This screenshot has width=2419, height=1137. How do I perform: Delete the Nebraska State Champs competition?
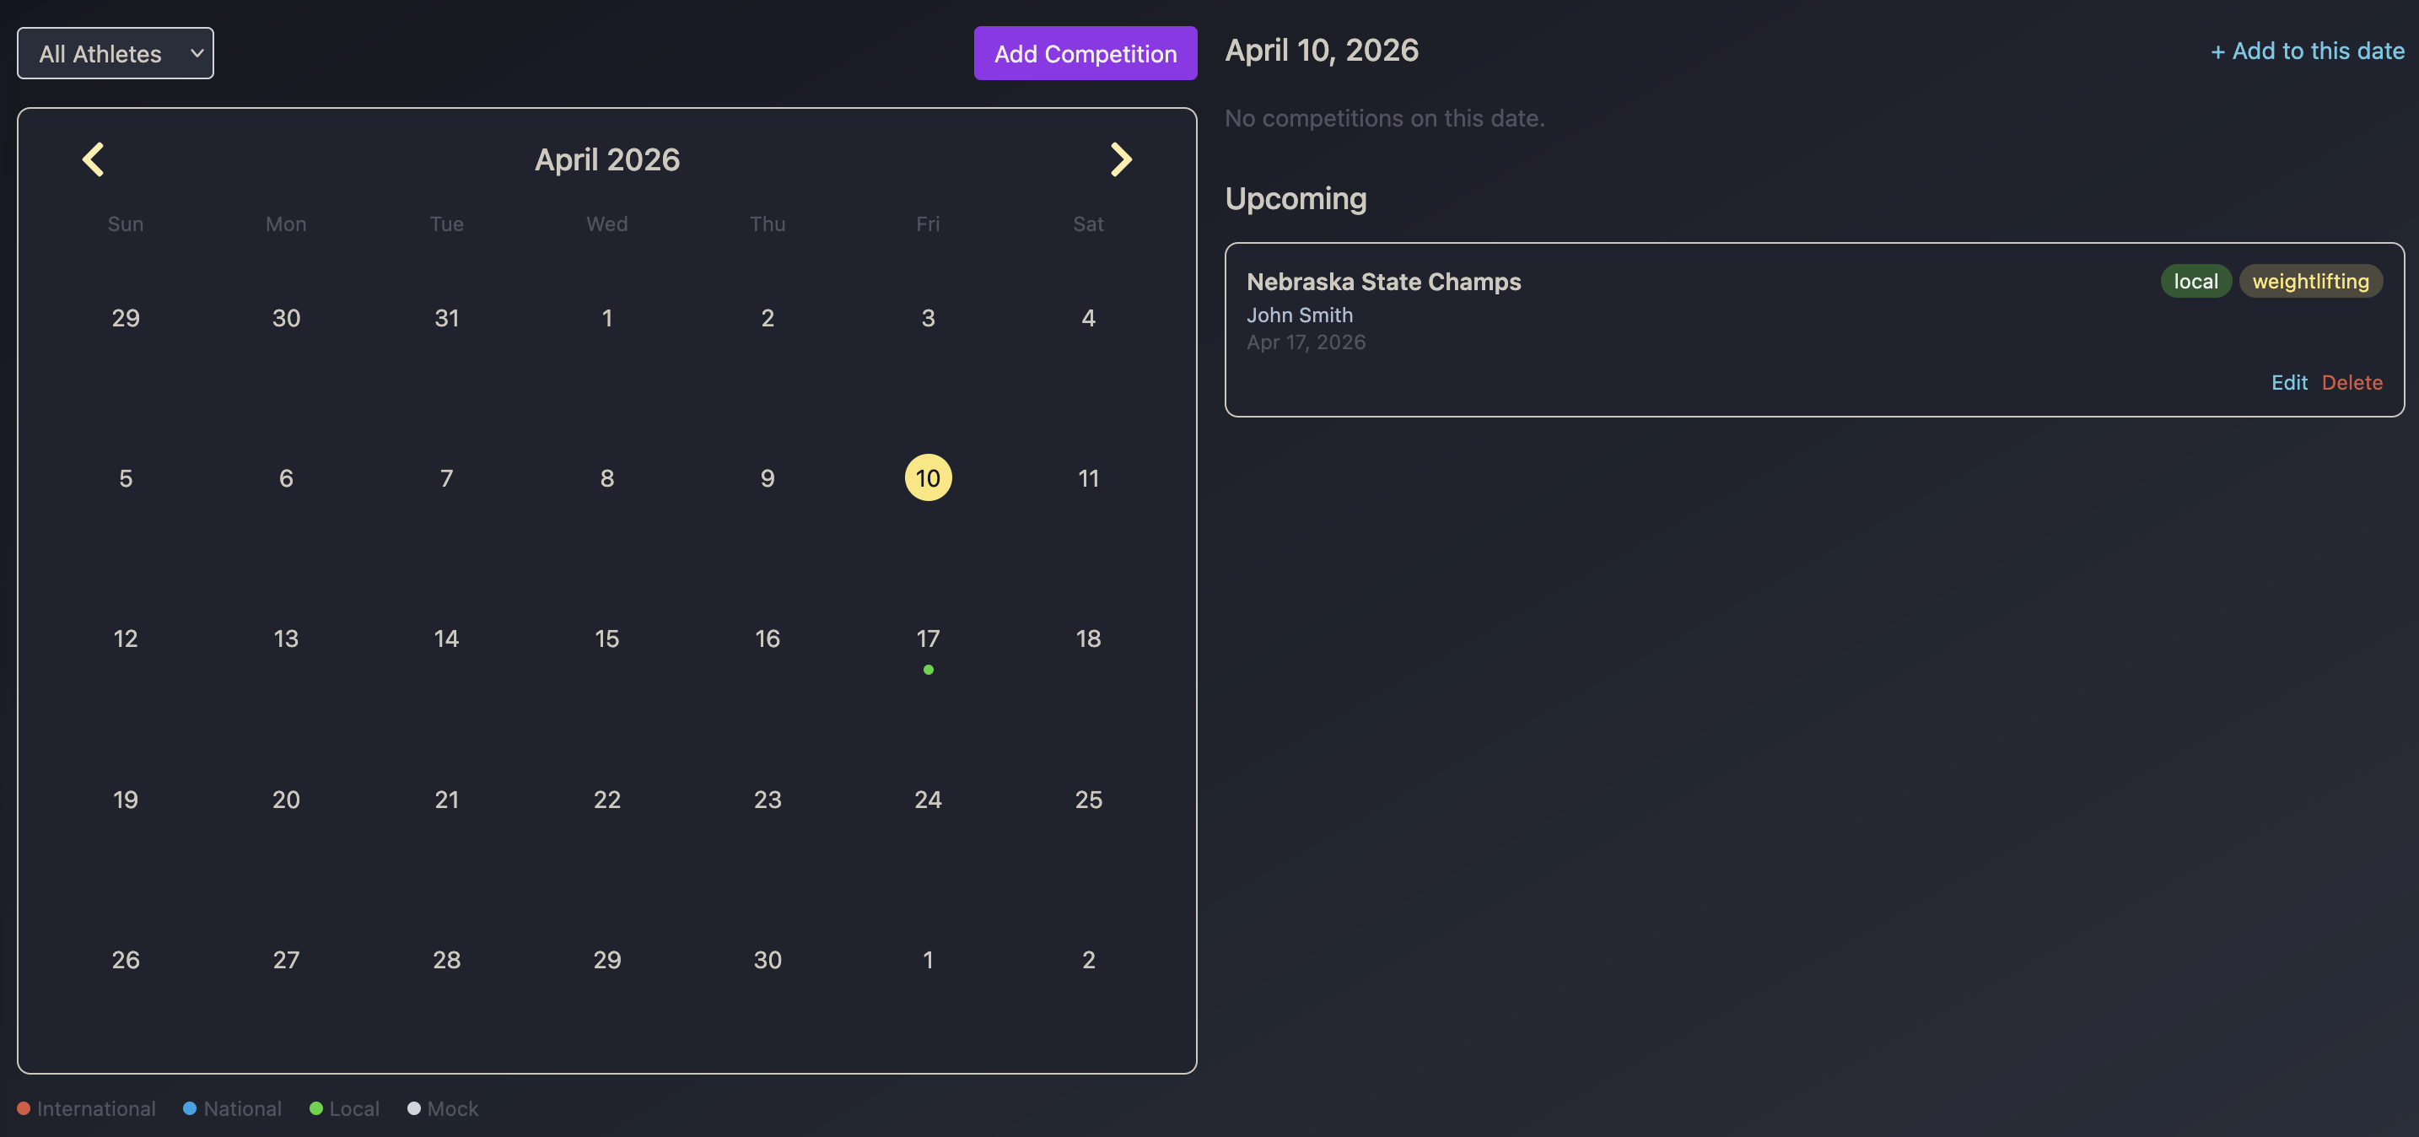[2352, 382]
